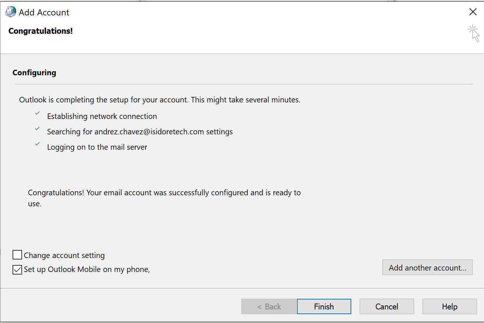Click the Congratulations! heading
This screenshot has height=323, width=484.
40,31
